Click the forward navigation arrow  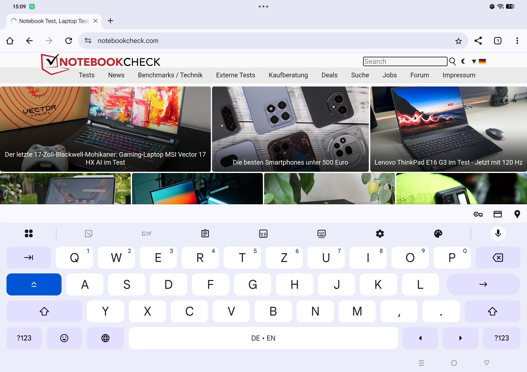(49, 41)
